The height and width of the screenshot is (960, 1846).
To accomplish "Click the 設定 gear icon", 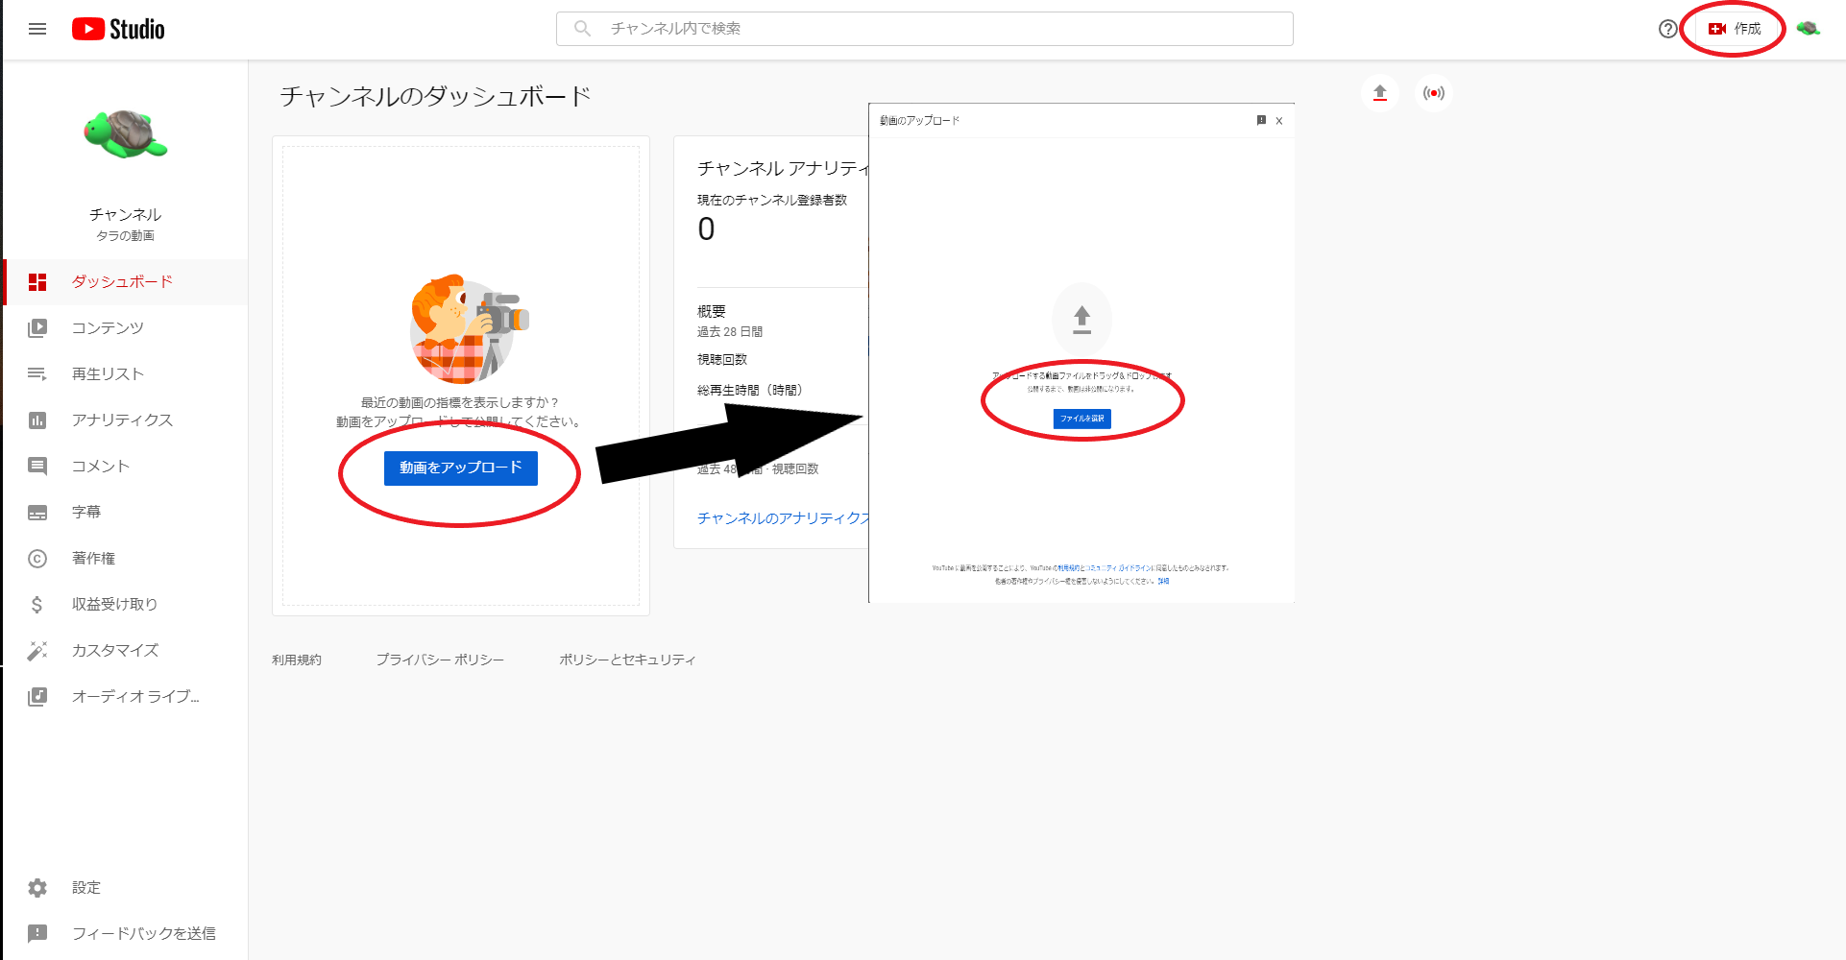I will point(37,888).
